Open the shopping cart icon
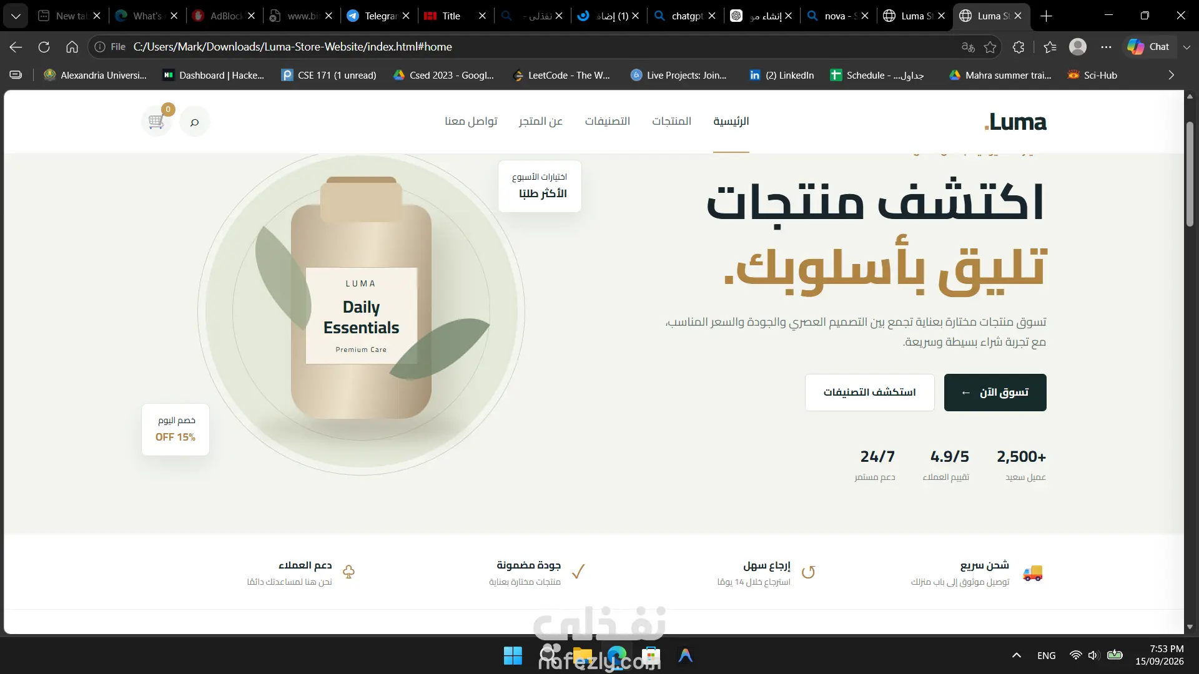Viewport: 1199px width, 674px height. [157, 121]
